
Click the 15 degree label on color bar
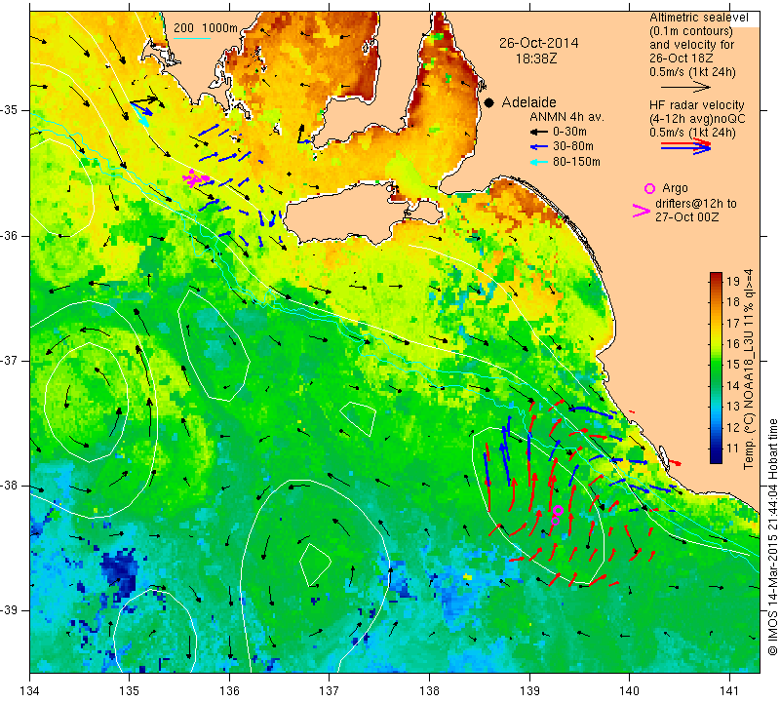click(733, 365)
